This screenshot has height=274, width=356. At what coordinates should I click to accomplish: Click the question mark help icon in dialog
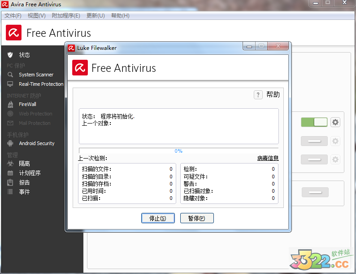pos(258,95)
